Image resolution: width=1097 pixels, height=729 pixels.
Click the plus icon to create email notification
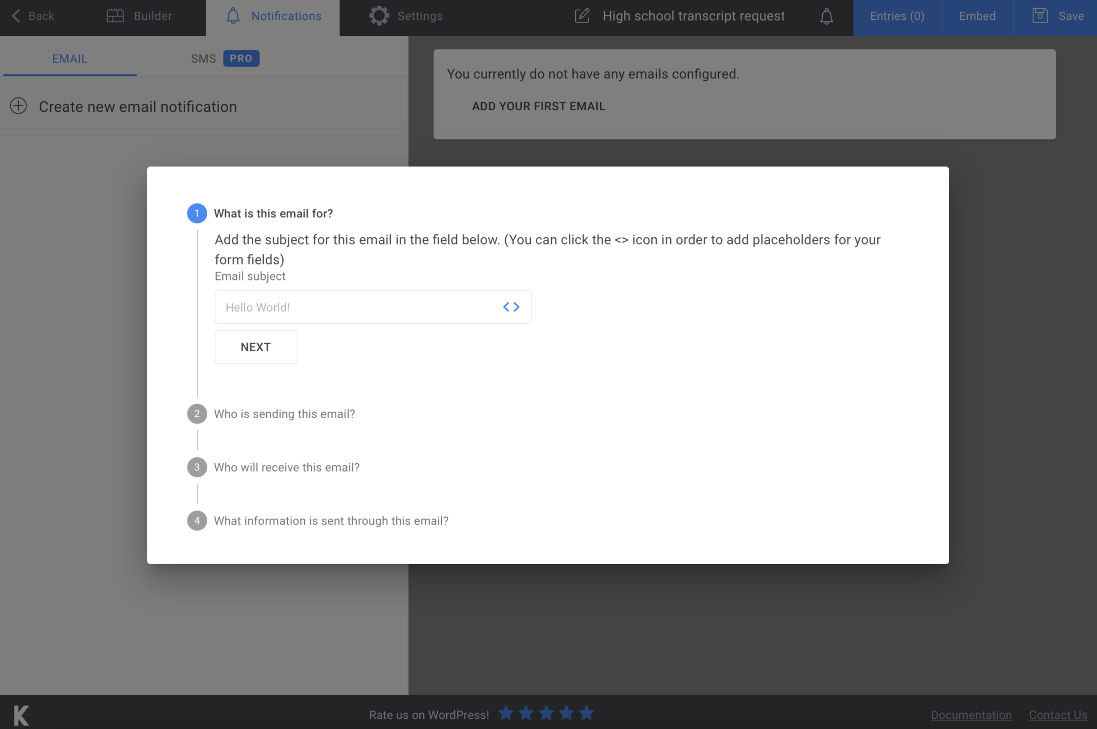[x=19, y=106]
